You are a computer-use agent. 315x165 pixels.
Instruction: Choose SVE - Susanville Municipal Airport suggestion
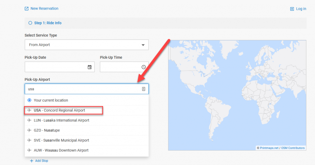(x=62, y=140)
